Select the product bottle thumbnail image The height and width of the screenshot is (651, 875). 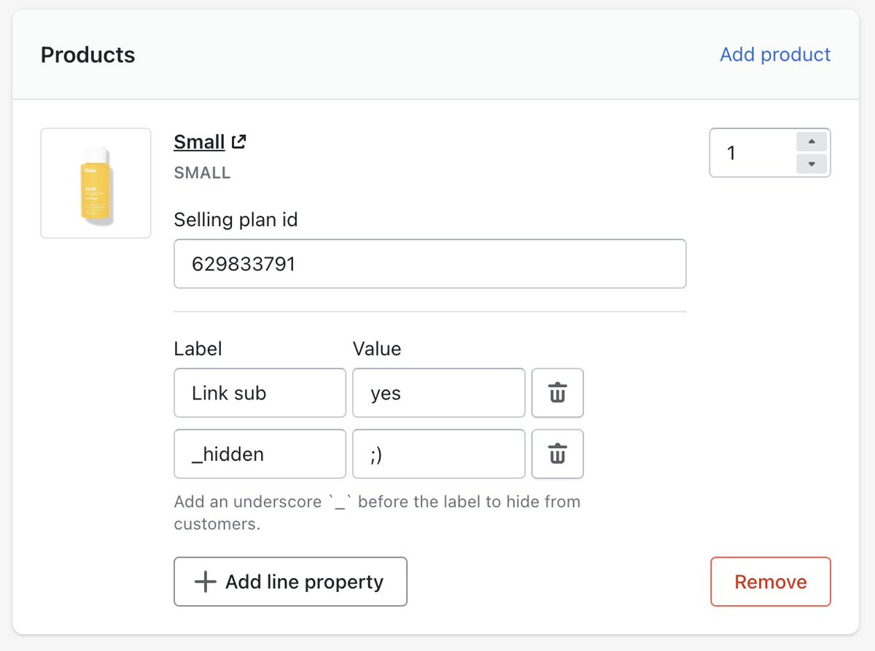point(96,183)
